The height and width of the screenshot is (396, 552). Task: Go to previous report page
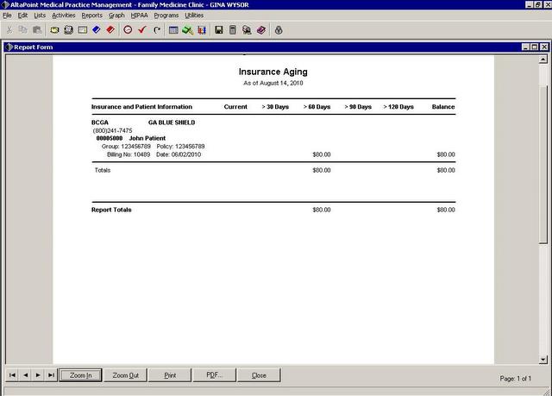pyautogui.click(x=25, y=375)
